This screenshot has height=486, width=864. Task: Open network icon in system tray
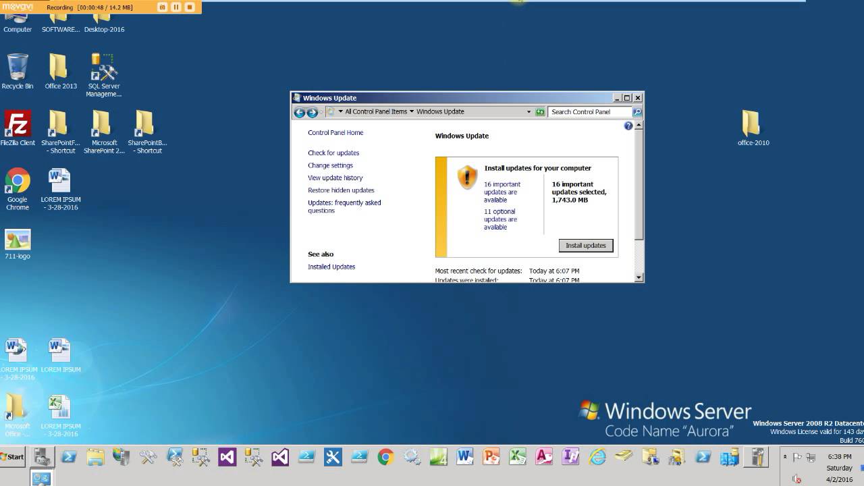click(811, 457)
